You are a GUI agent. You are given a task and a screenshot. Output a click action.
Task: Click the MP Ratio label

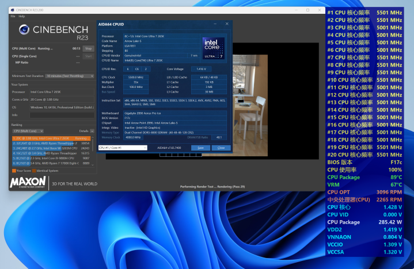(x=22, y=63)
